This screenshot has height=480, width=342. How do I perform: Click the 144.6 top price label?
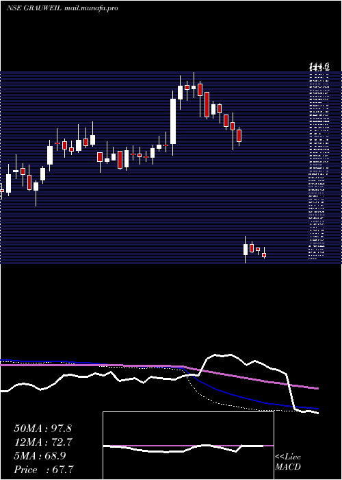coord(319,66)
